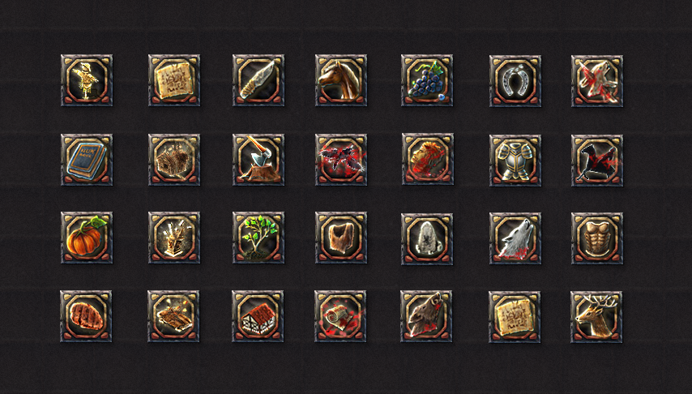Select the brown horse head icon
Image resolution: width=692 pixels, height=394 pixels.
[x=341, y=80]
